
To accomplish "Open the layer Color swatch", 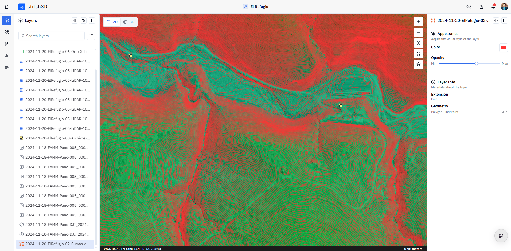I will (x=504, y=48).
